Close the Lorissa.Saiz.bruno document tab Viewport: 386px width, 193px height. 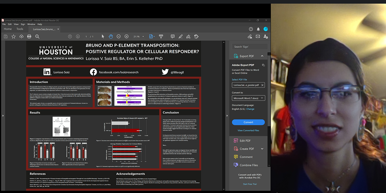point(58,29)
